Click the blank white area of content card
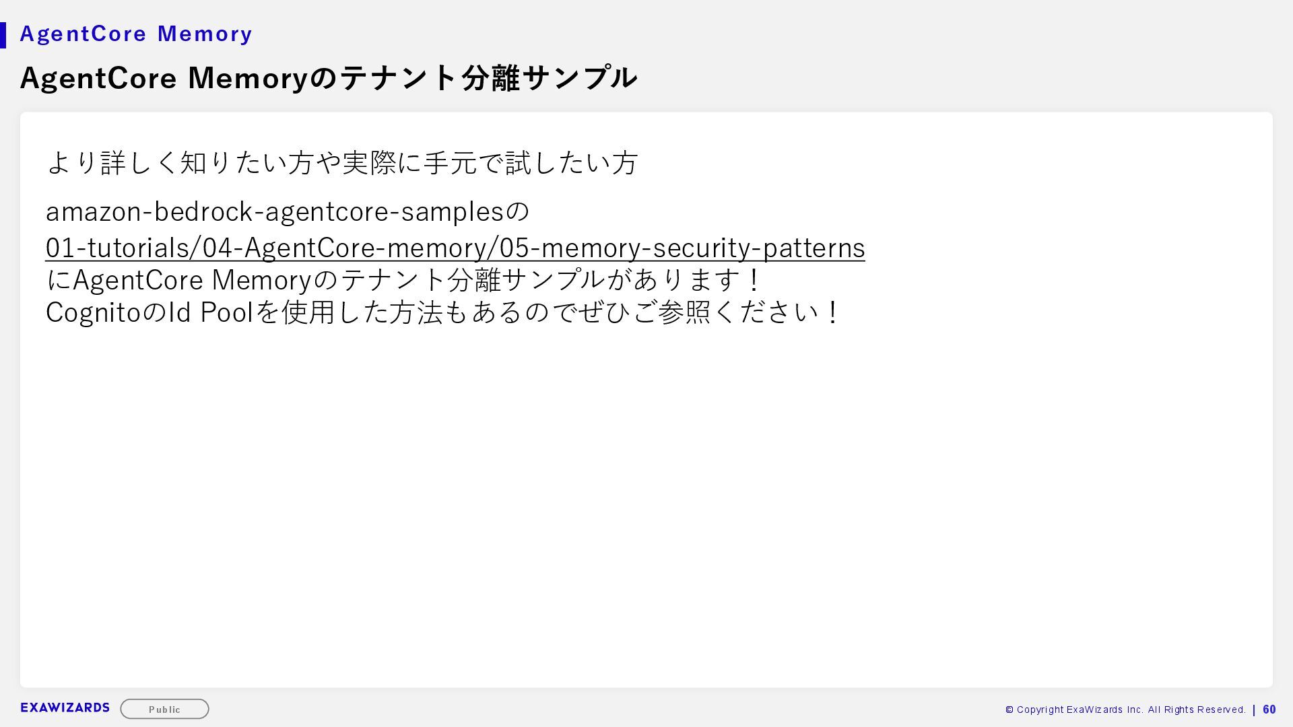Image resolution: width=1293 pixels, height=727 pixels. pos(646,505)
